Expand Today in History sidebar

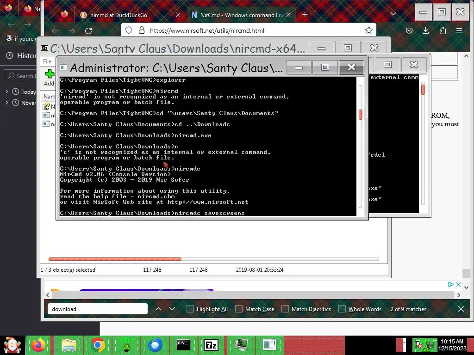6,92
